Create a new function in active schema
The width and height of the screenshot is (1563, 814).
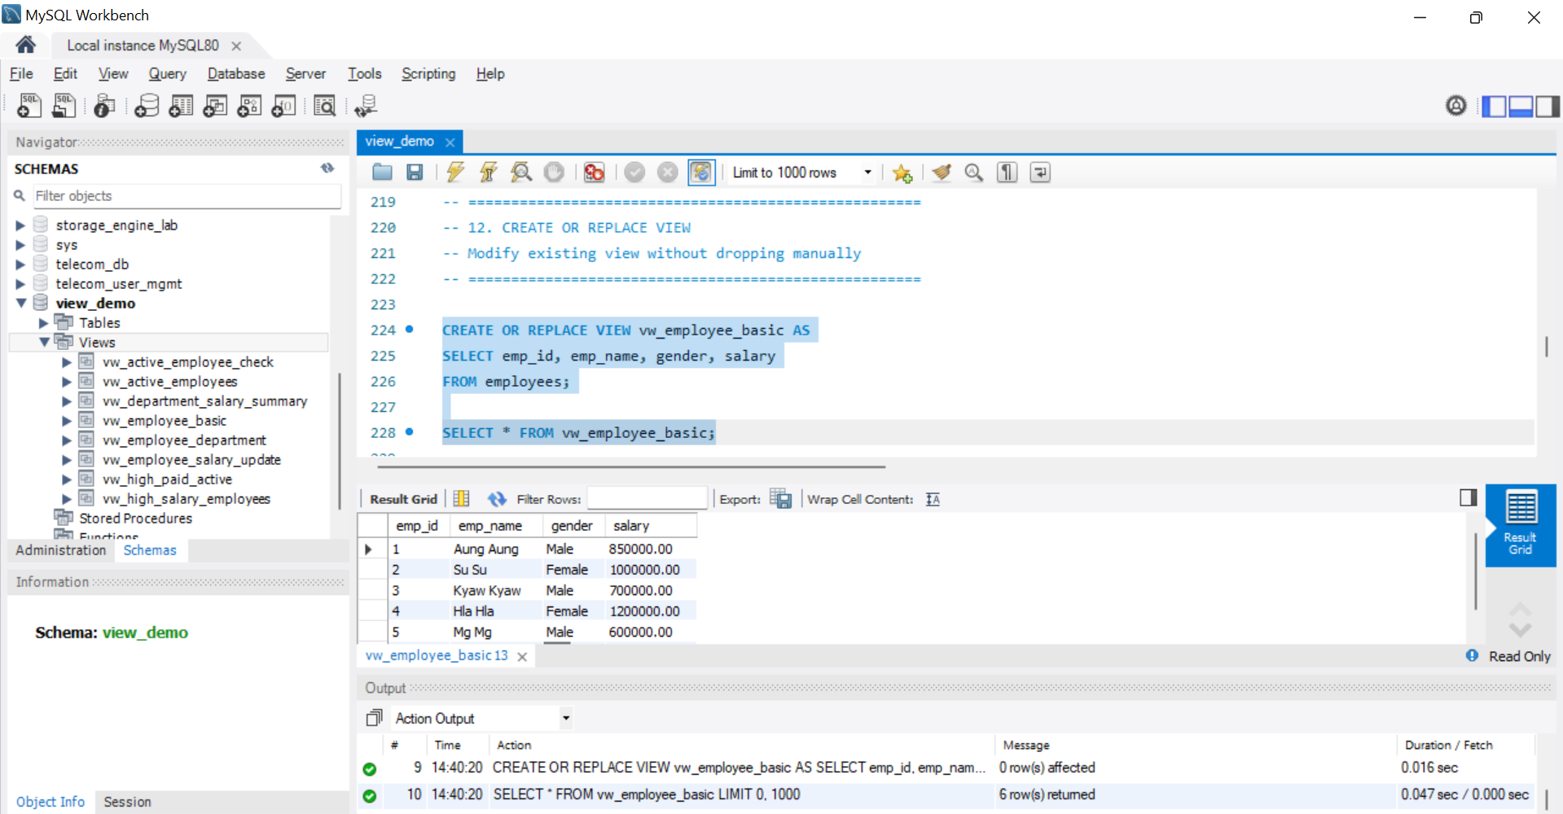click(x=283, y=106)
